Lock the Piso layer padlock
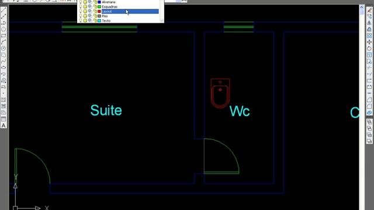 [x=95, y=16]
